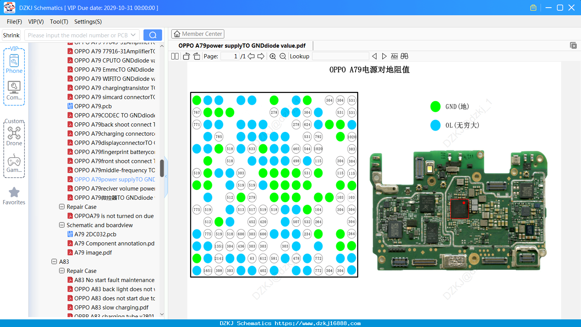Open the Tool(T) menu
This screenshot has height=327, width=581.
[59, 22]
